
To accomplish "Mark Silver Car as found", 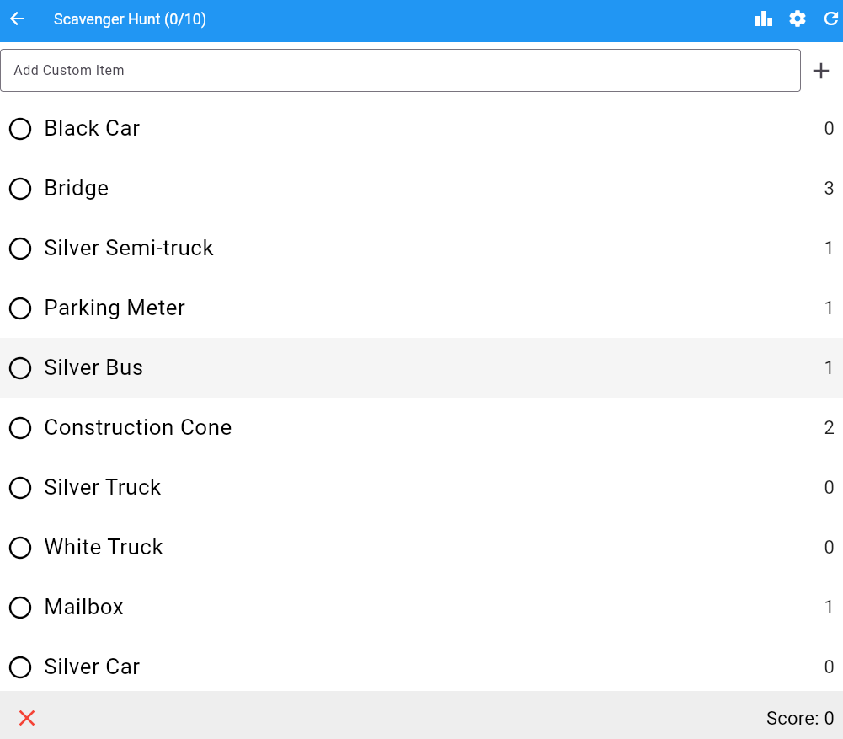I will click(x=20, y=667).
